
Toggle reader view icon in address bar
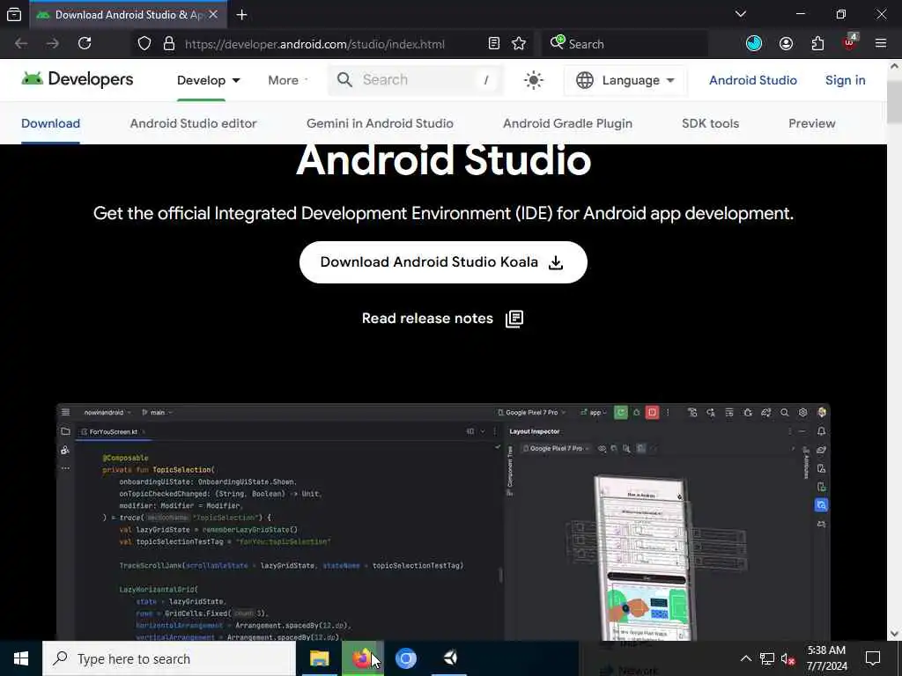[493, 44]
